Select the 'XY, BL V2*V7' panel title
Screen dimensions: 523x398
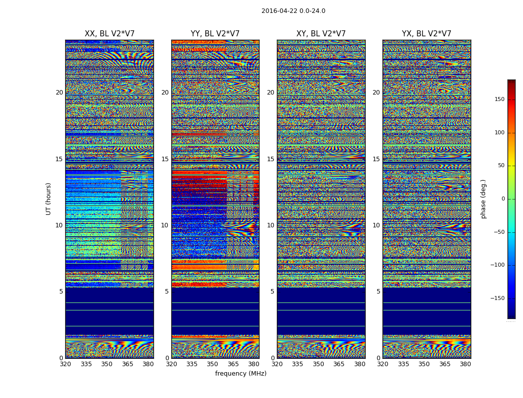coord(321,34)
